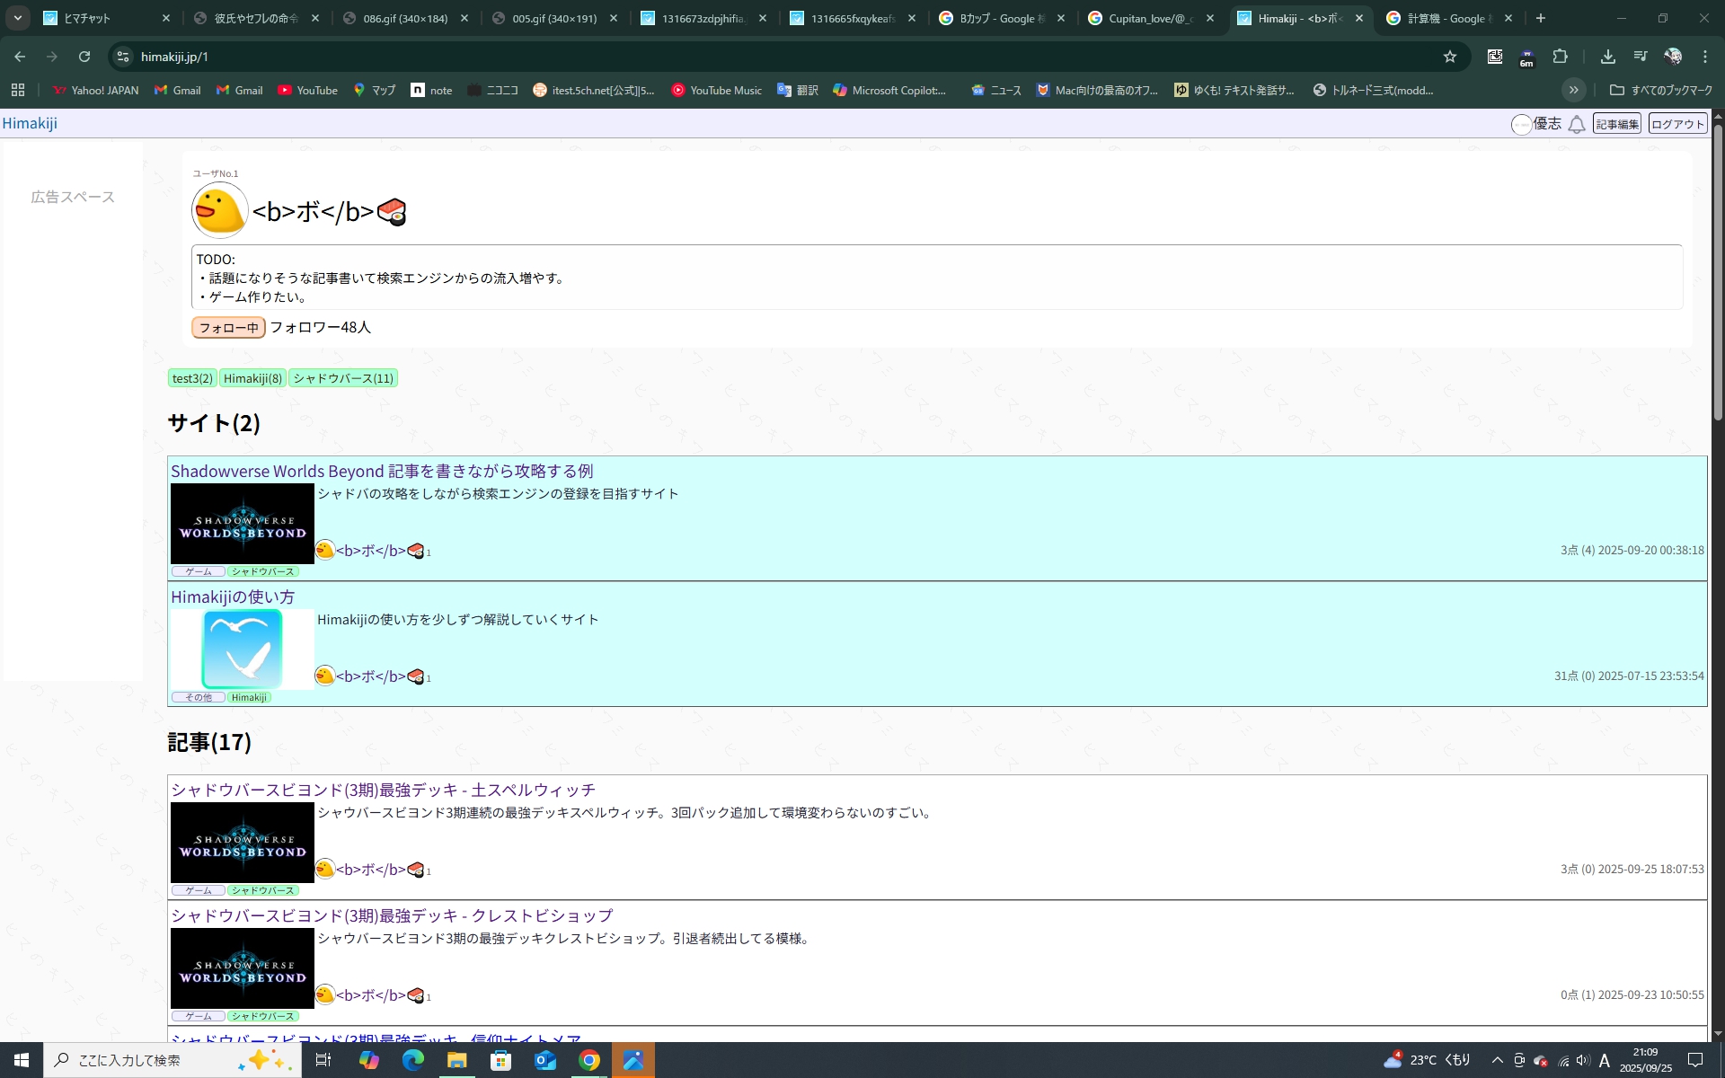This screenshot has height=1078, width=1725.
Task: Open the Himakijiの使い方 site link
Action: pos(233,596)
